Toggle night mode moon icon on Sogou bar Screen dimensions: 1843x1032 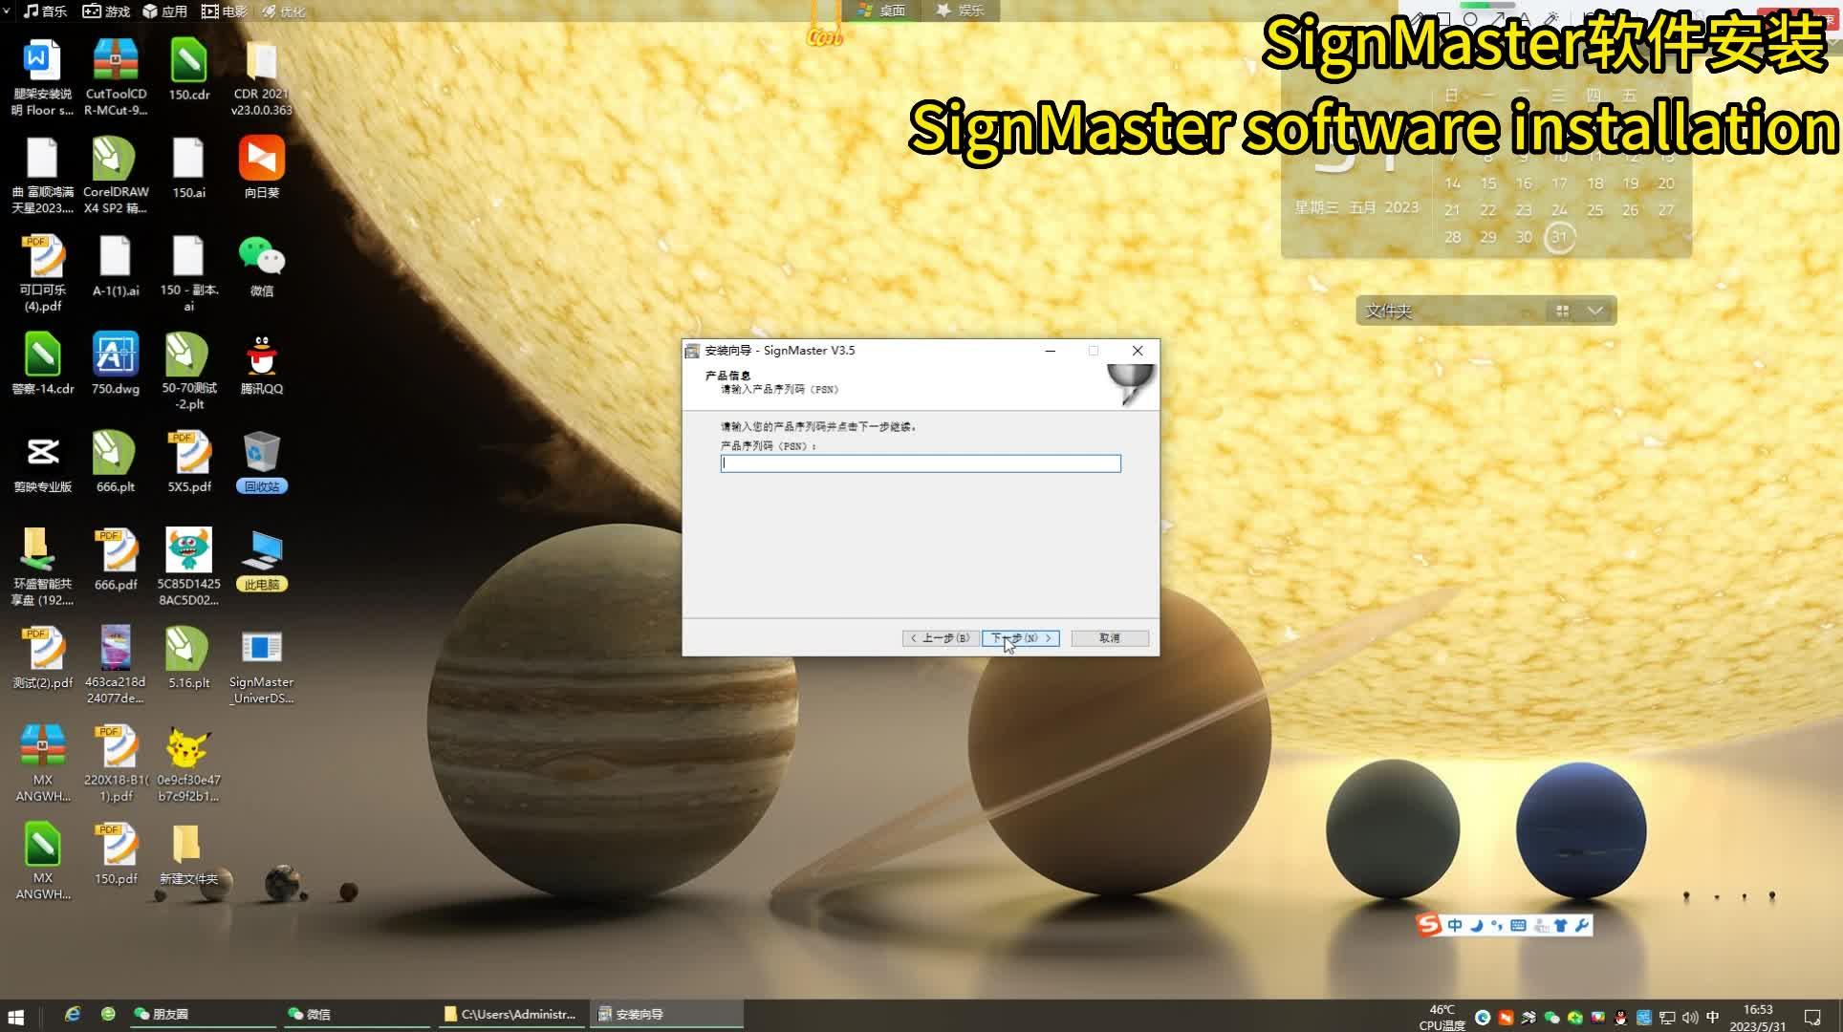[x=1476, y=925]
